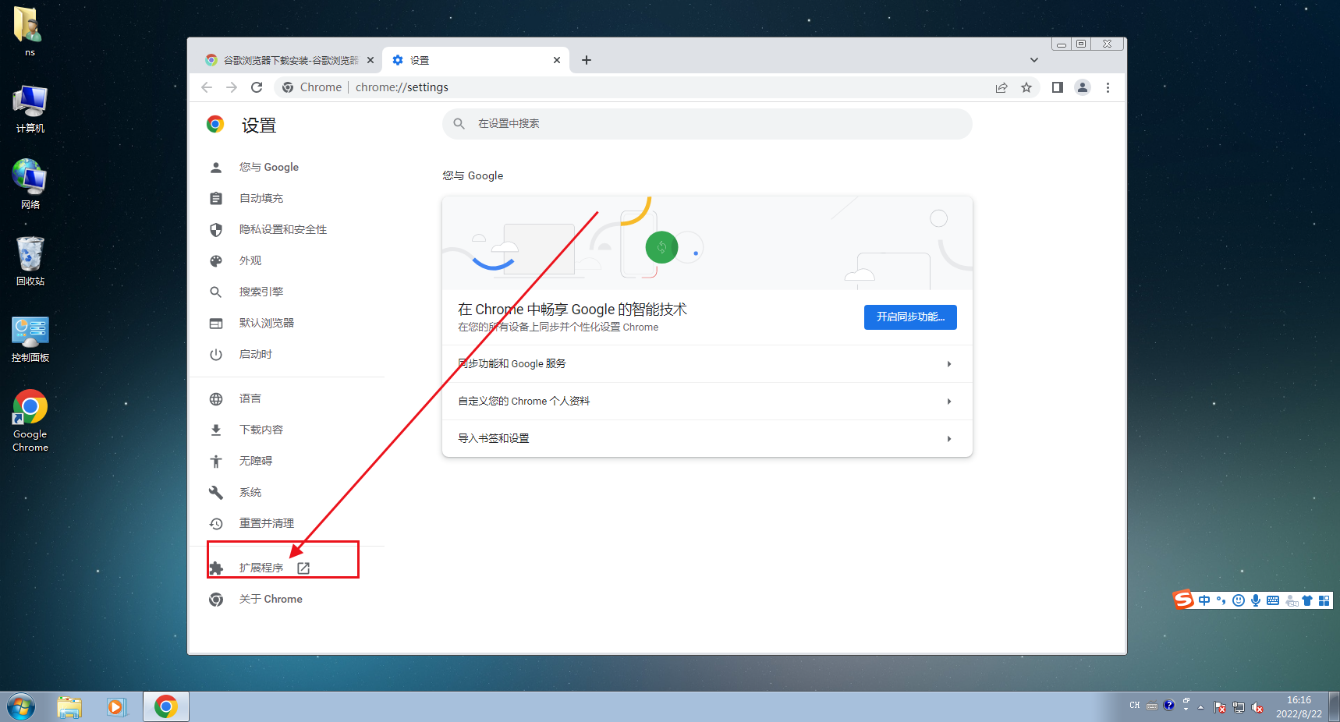Click the wrench icon beside 系统
The width and height of the screenshot is (1340, 722).
(216, 493)
